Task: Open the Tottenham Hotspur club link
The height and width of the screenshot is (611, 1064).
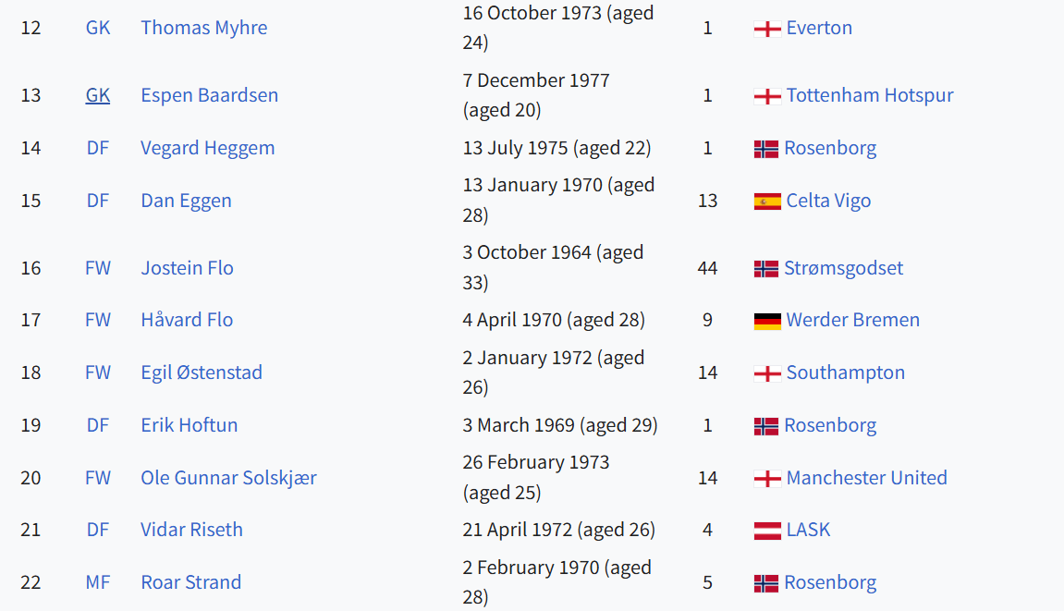Action: tap(869, 95)
